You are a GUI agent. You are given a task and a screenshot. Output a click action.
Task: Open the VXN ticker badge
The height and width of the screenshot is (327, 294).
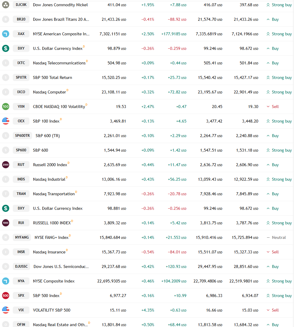click(21, 106)
